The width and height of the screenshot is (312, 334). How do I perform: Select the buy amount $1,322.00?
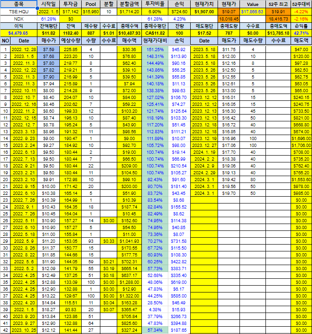tap(129, 296)
